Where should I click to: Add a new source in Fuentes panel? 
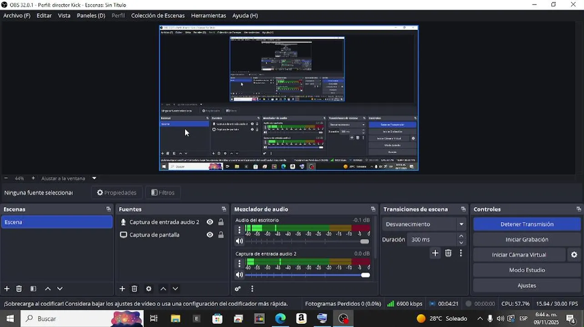(122, 289)
